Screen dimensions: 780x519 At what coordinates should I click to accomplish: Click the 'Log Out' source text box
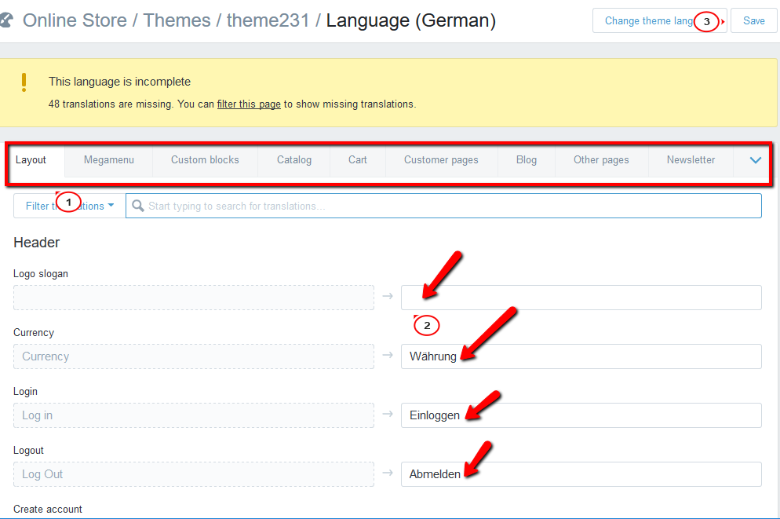tap(194, 474)
